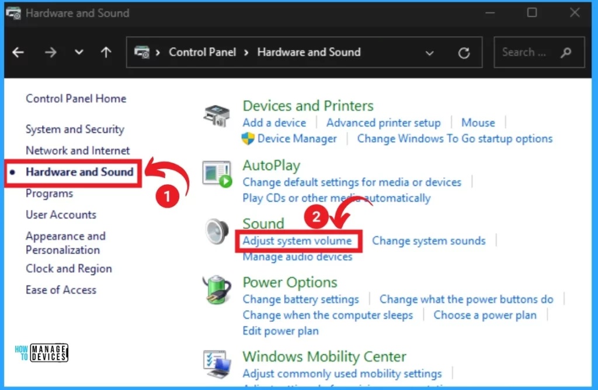Open Device Manager link
598x390 pixels.
(x=297, y=139)
